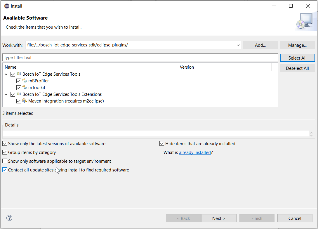Open the 'already installed' link
This screenshot has height=229, width=318.
tap(195, 152)
